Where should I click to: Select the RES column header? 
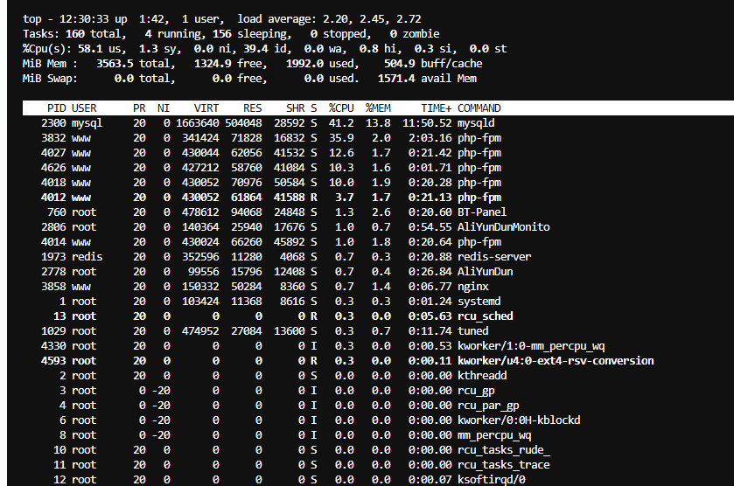click(252, 108)
